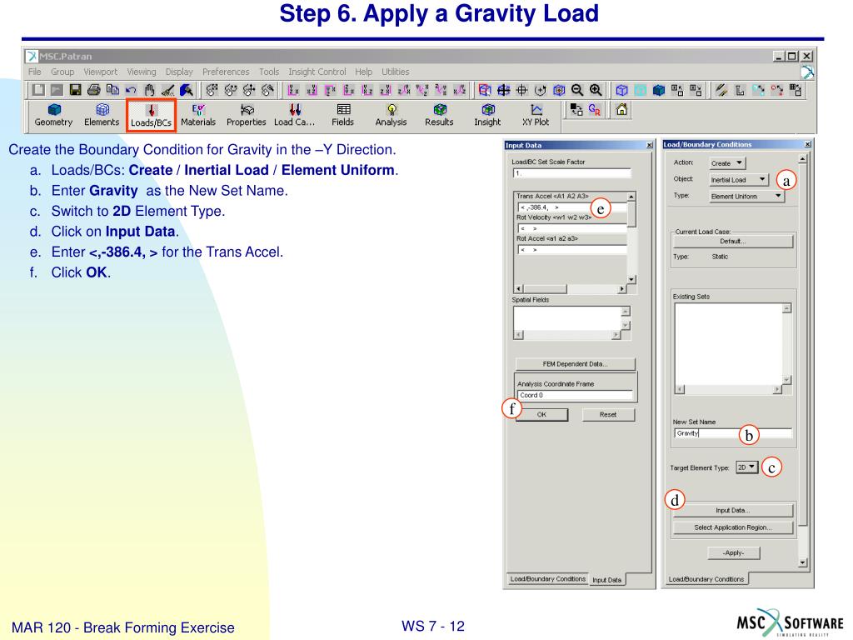Click the horizontal scrollbar under Rot Accel

[570, 289]
